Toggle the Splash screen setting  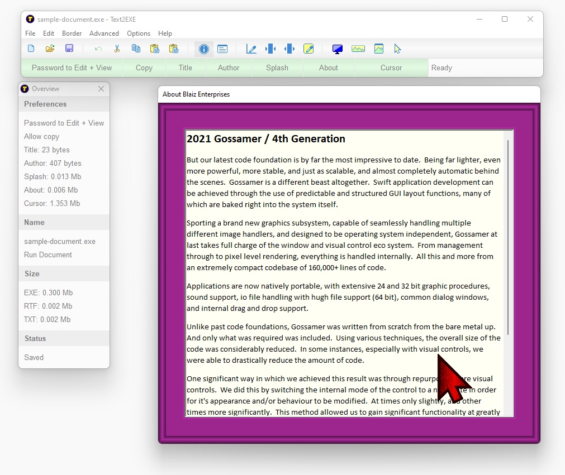point(277,68)
